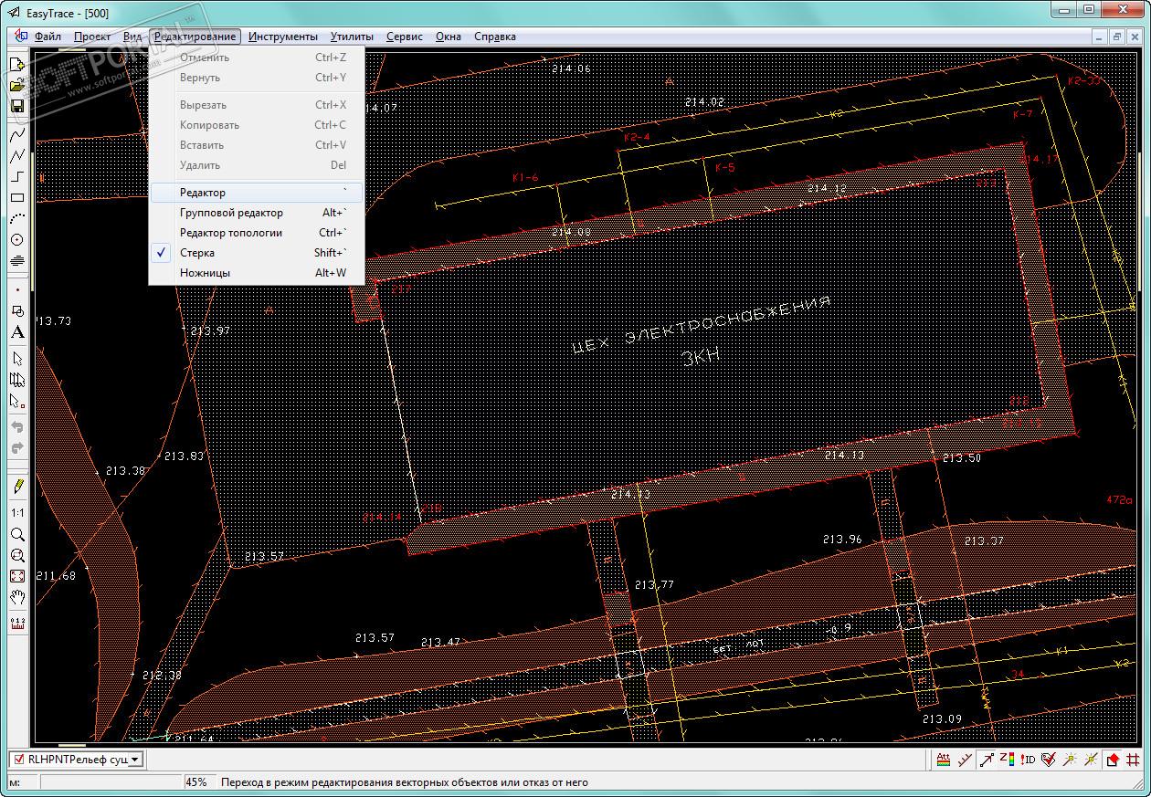The width and height of the screenshot is (1151, 797).
Task: Activate the hand pan tool
Action: coord(16,597)
